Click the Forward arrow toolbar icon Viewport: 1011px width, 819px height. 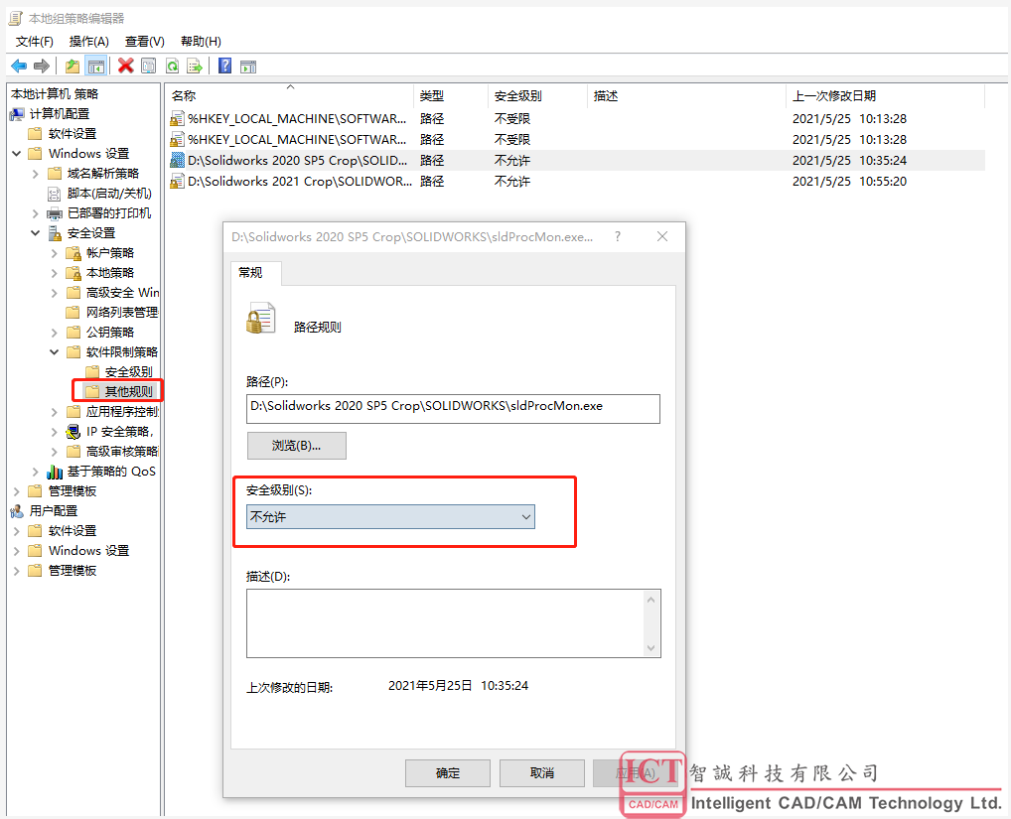(x=42, y=66)
